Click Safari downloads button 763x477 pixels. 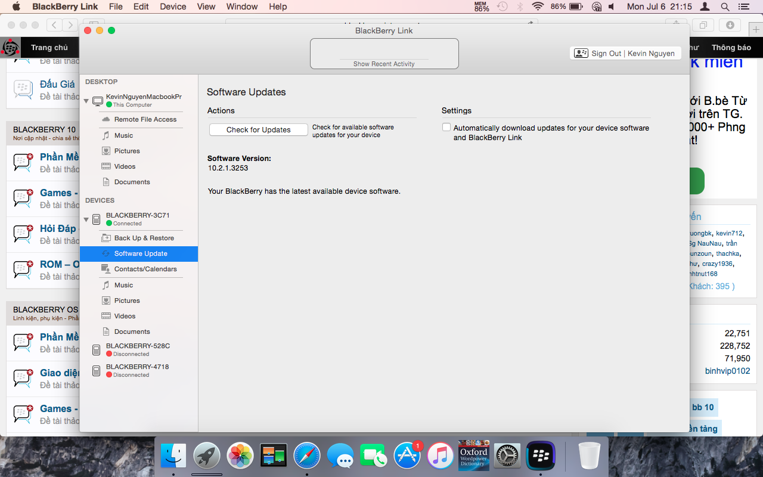click(730, 25)
